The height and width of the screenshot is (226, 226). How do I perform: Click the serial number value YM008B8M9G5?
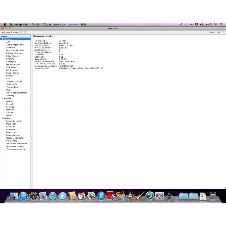(66, 66)
